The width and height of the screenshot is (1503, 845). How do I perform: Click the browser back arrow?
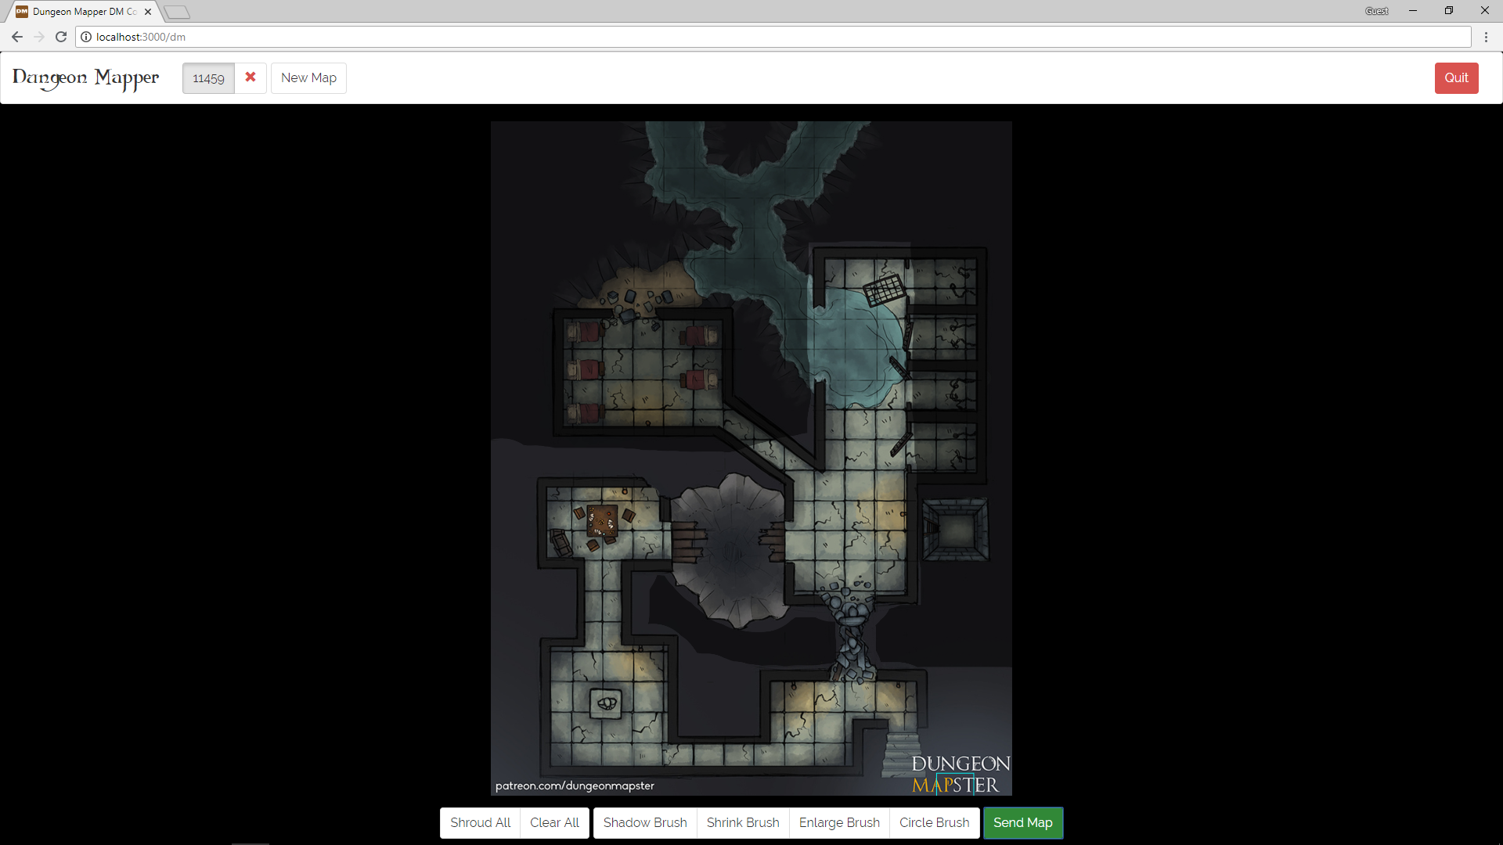[x=17, y=37]
